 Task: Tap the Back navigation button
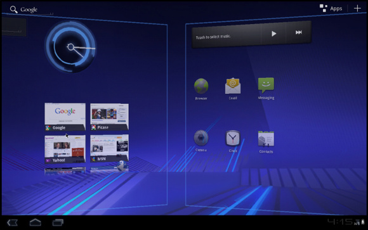(13, 222)
